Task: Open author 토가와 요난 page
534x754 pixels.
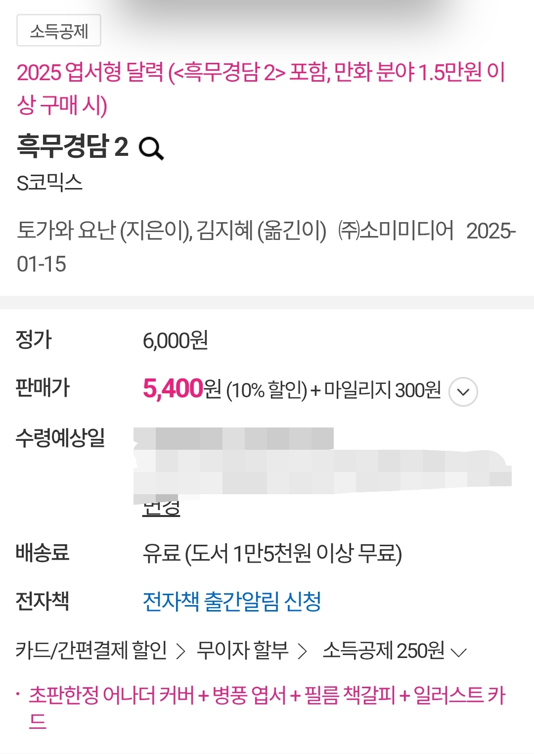Action: (x=67, y=231)
